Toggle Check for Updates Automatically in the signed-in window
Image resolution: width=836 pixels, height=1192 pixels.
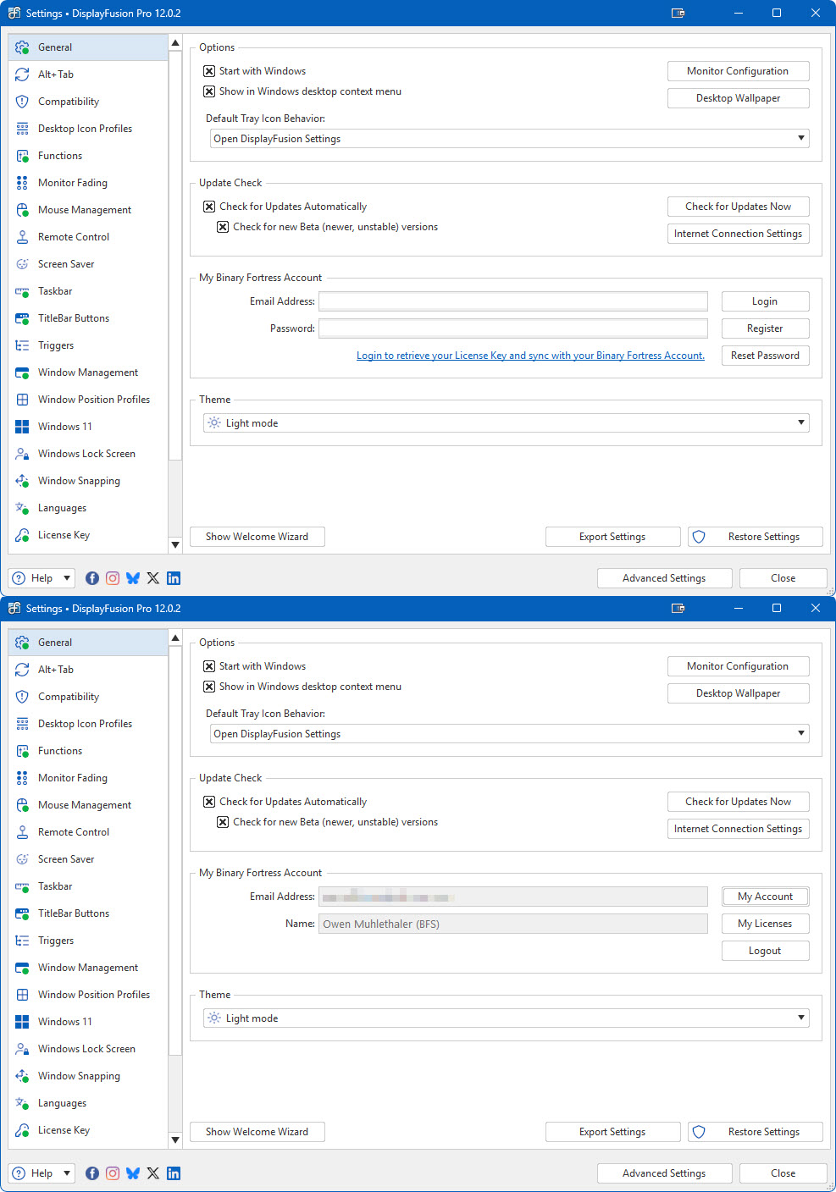coord(209,802)
